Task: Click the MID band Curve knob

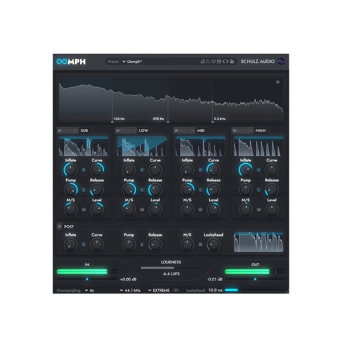Action: tap(213, 170)
